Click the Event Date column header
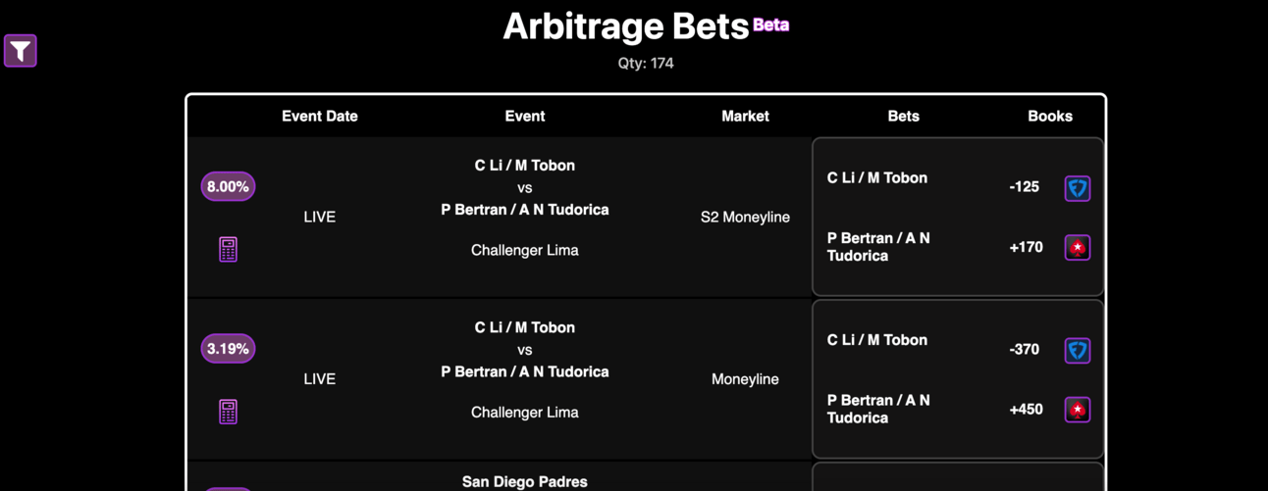Image resolution: width=1268 pixels, height=491 pixels. click(x=320, y=116)
